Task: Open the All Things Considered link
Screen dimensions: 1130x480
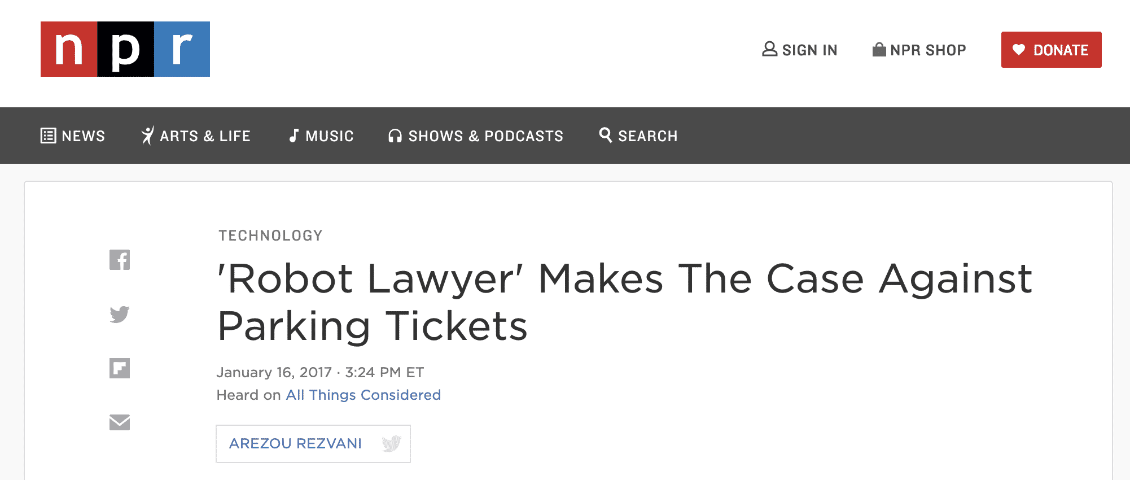Action: 363,395
